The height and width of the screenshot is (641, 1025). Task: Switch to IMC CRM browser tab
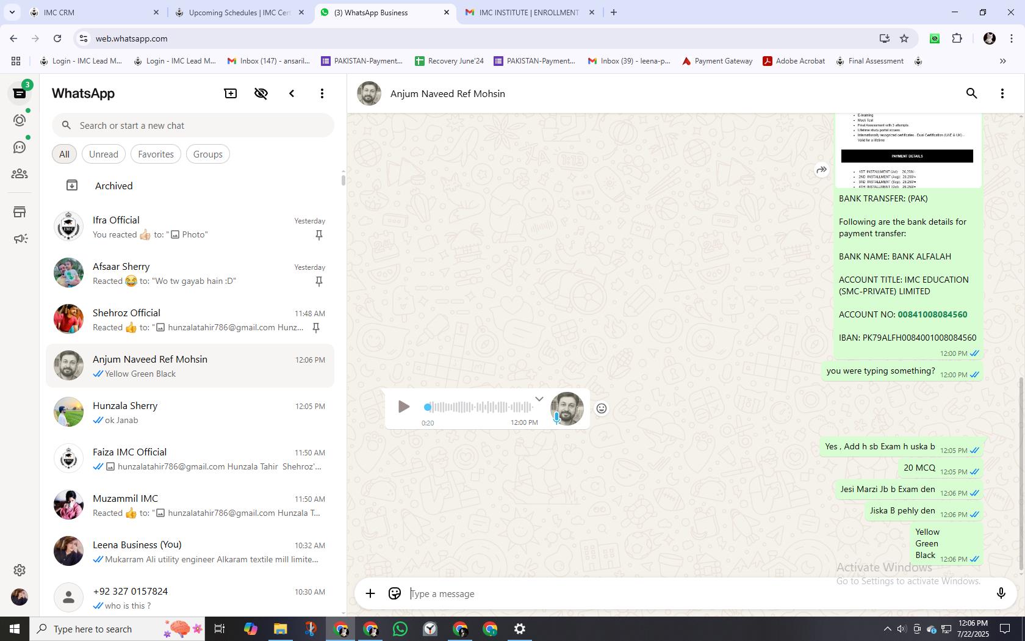(95, 12)
